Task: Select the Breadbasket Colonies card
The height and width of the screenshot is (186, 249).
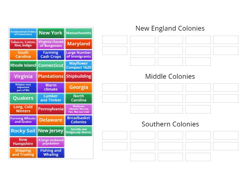Action: (x=79, y=120)
